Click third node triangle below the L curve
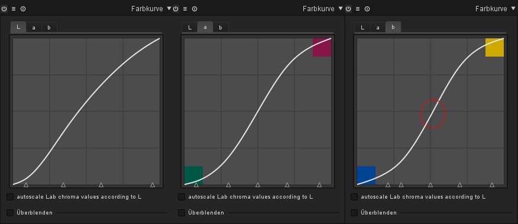The image size is (518, 224). point(101,185)
